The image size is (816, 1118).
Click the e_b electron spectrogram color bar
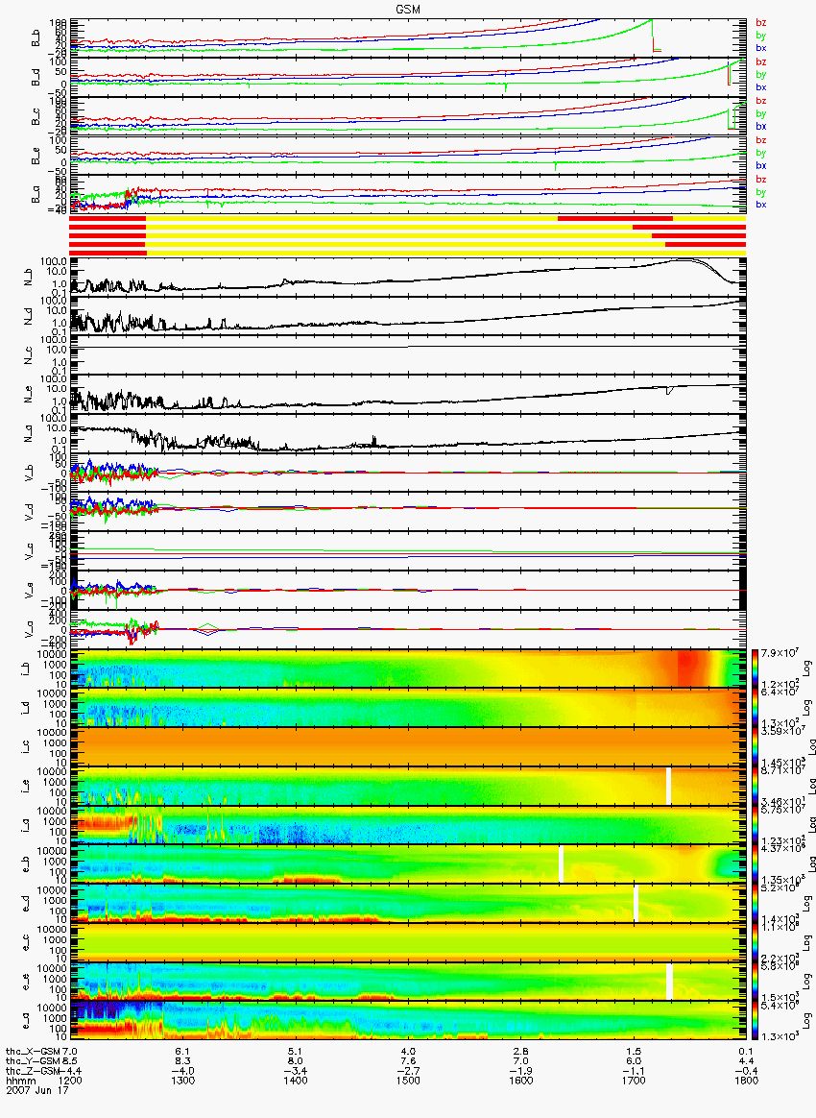[x=755, y=864]
